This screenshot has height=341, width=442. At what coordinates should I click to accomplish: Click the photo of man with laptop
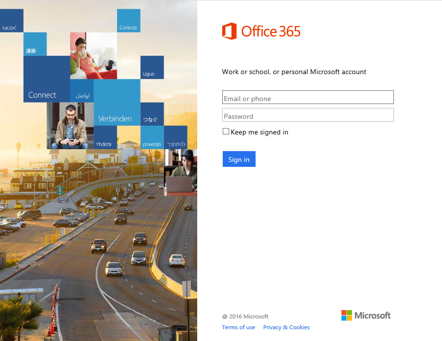(x=181, y=173)
